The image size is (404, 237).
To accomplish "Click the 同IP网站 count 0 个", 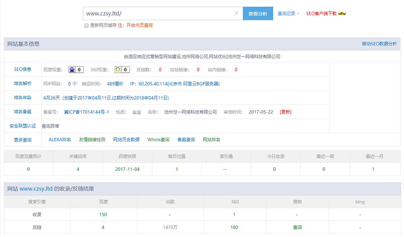I will [x=72, y=84].
